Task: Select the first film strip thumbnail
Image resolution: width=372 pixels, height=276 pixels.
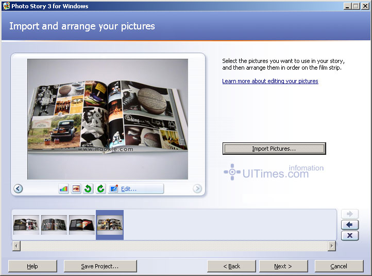Action: 26,225
